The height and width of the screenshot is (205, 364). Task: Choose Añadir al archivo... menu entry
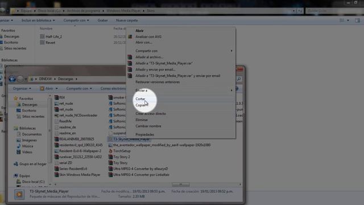(149, 57)
